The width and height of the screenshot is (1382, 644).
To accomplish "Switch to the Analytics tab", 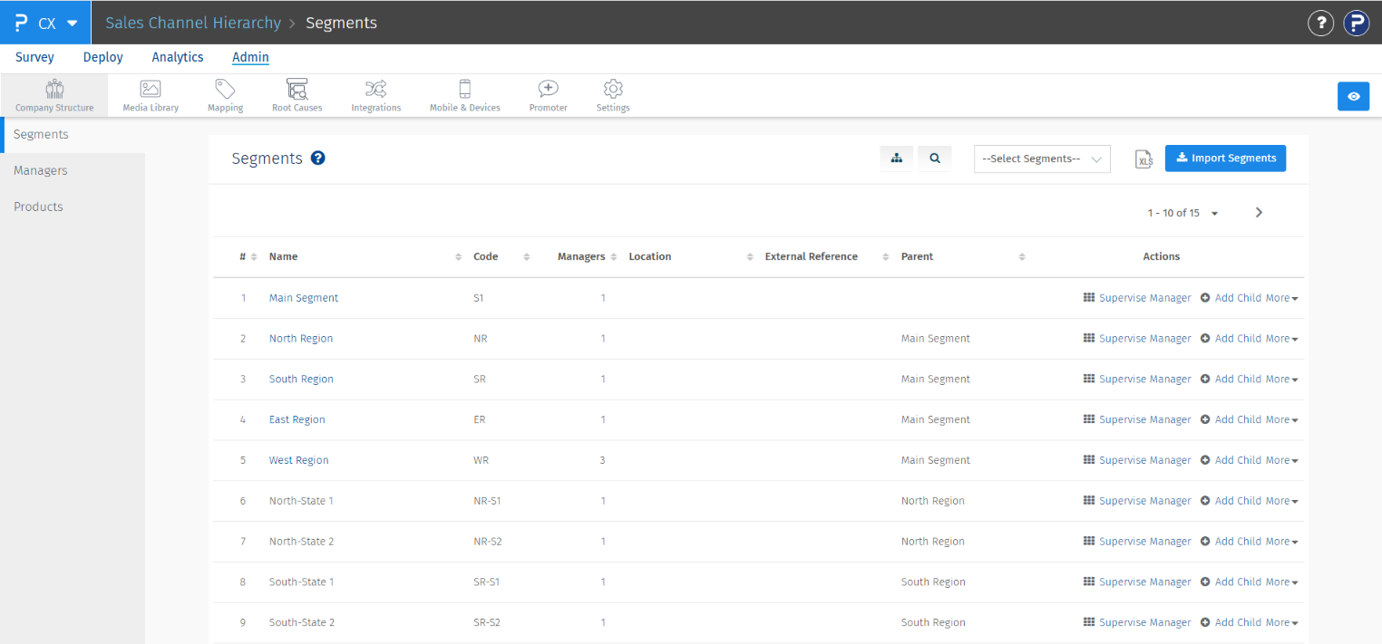I will [x=178, y=57].
